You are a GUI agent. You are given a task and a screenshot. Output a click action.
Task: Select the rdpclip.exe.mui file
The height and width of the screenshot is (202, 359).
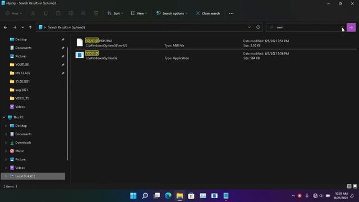coord(215,43)
